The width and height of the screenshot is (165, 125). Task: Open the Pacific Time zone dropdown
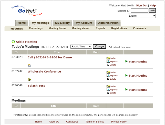[81, 47]
